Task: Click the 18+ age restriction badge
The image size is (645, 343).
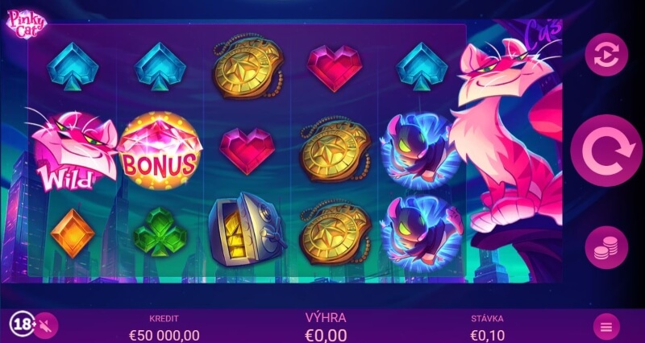Action: click(23, 325)
